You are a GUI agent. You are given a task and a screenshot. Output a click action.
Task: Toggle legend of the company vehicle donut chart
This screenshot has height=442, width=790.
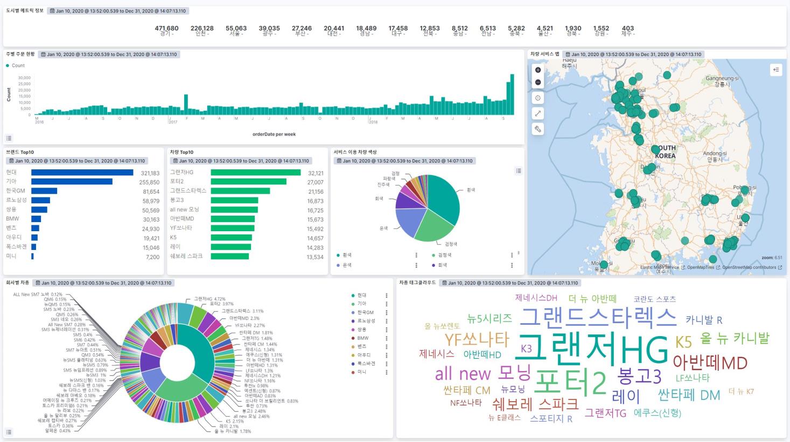(9, 432)
